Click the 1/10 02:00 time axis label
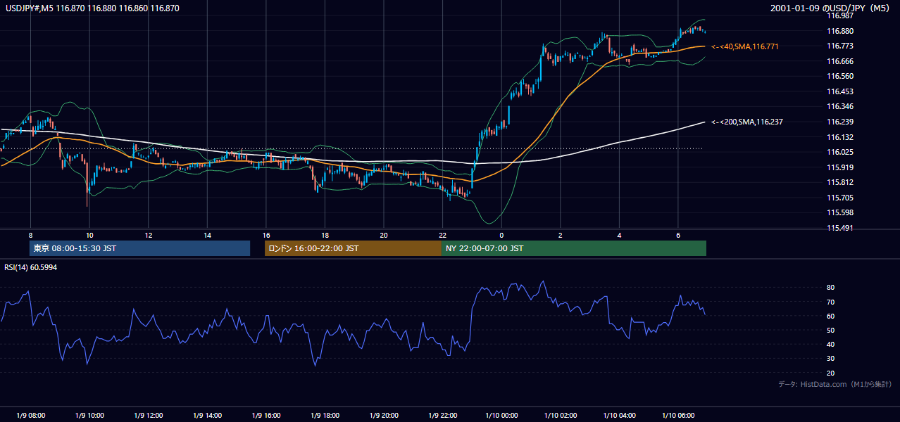The image size is (900, 422). click(x=561, y=415)
